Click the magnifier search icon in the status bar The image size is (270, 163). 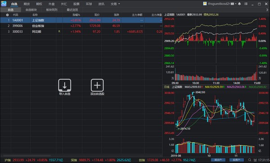tap(250, 160)
